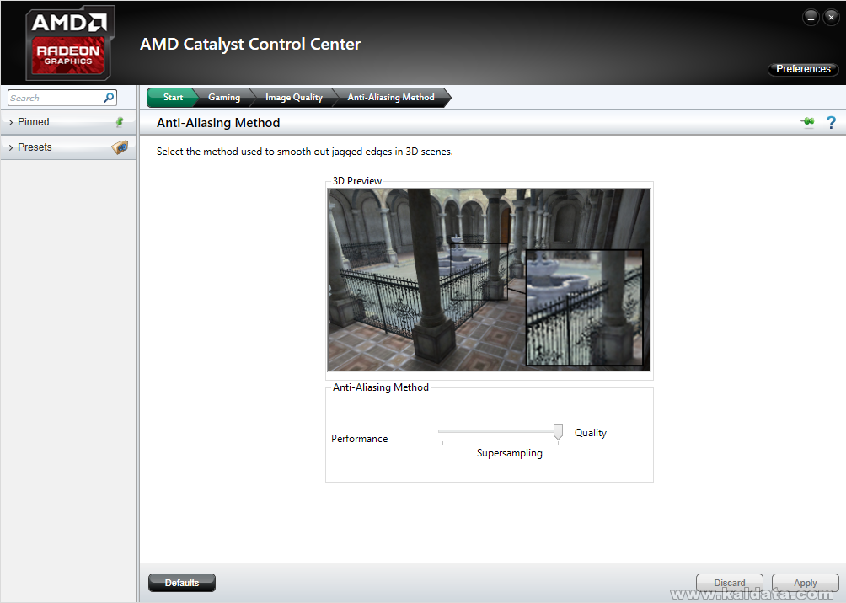
Task: Close the Catalyst Control Center window
Action: coord(831,17)
